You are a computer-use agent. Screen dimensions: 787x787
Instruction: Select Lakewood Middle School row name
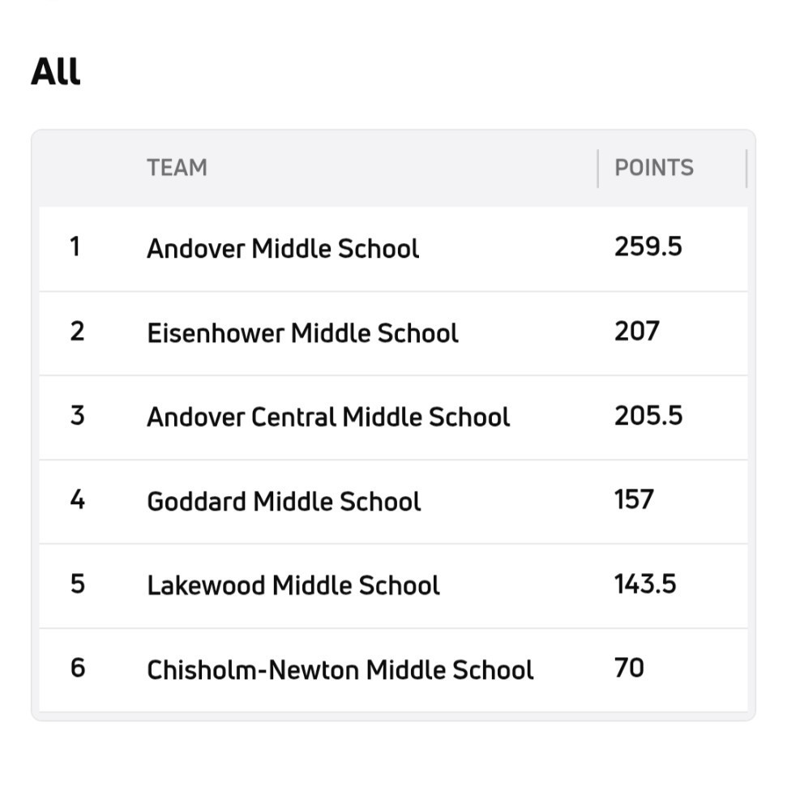click(293, 585)
